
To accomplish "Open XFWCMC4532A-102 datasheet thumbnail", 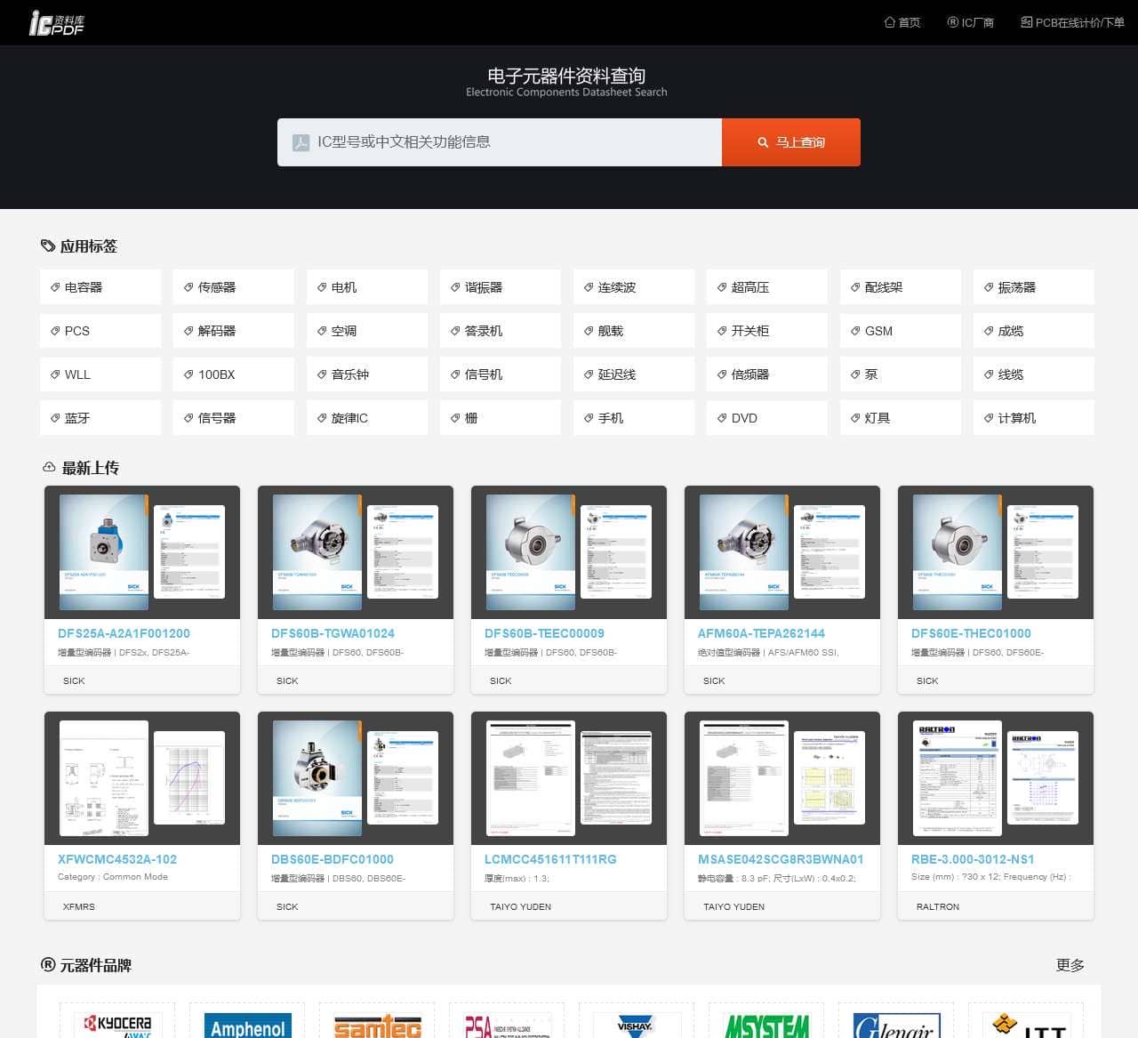I will pyautogui.click(x=142, y=778).
